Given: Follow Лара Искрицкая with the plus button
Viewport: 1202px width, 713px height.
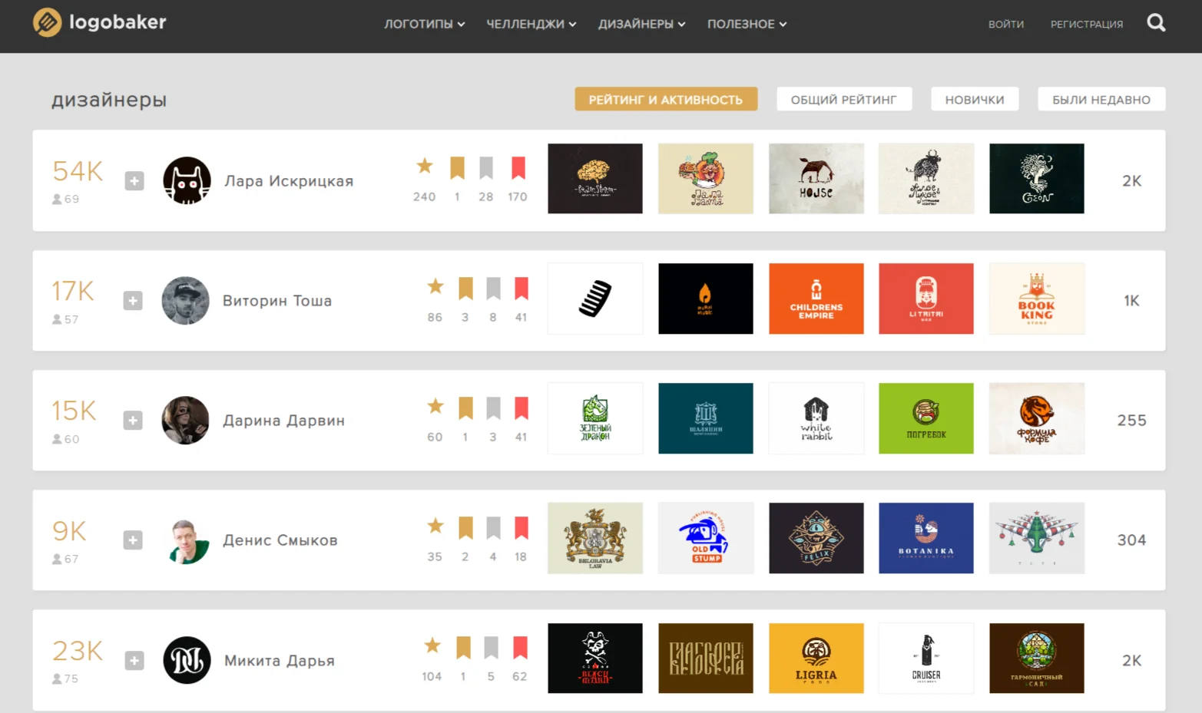Looking at the screenshot, I should coord(134,181).
